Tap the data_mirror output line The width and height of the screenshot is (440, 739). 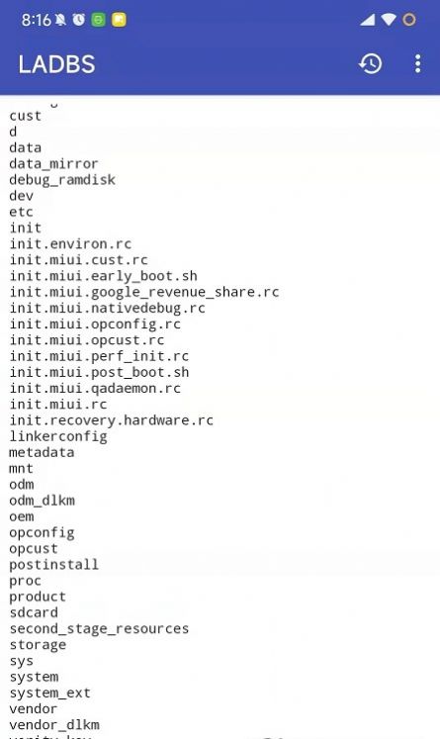point(53,163)
